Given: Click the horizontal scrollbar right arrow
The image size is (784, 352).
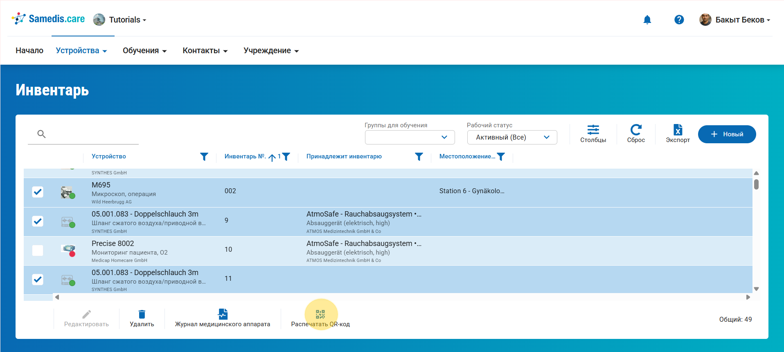Looking at the screenshot, I should coord(748,297).
